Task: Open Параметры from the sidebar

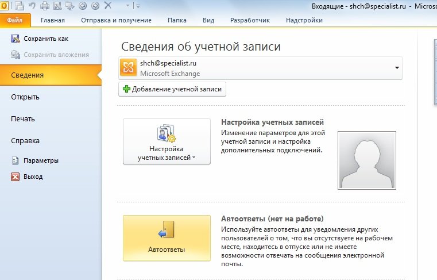Action: pyautogui.click(x=41, y=160)
